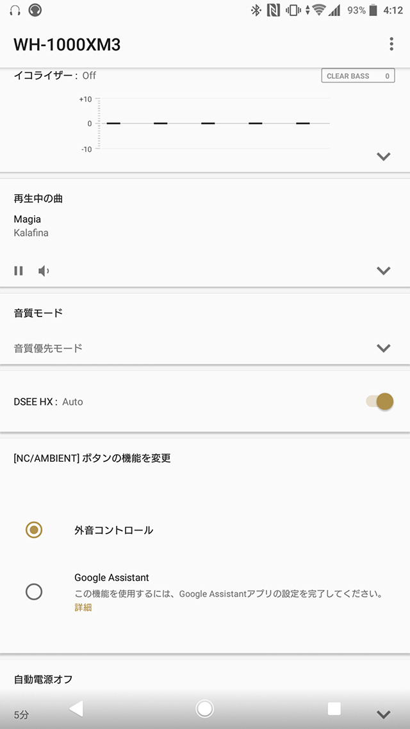
Task: Expand the equalizer section chevron
Action: 383,156
